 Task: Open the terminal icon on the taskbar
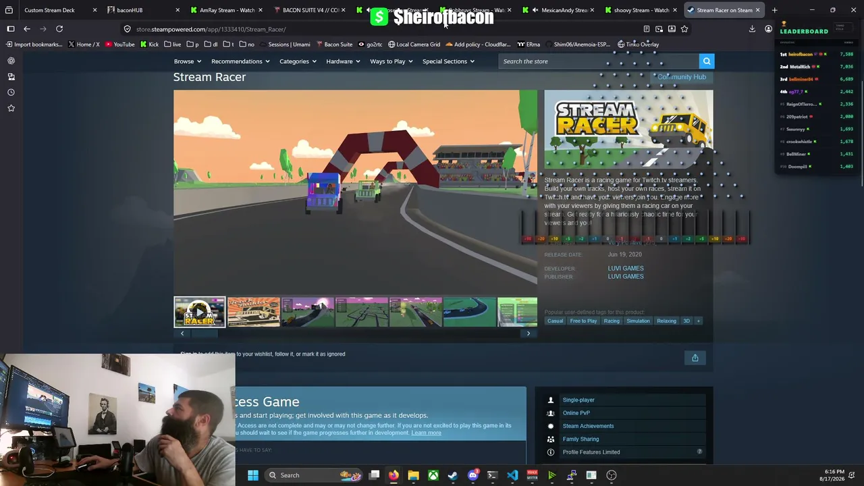pos(492,475)
